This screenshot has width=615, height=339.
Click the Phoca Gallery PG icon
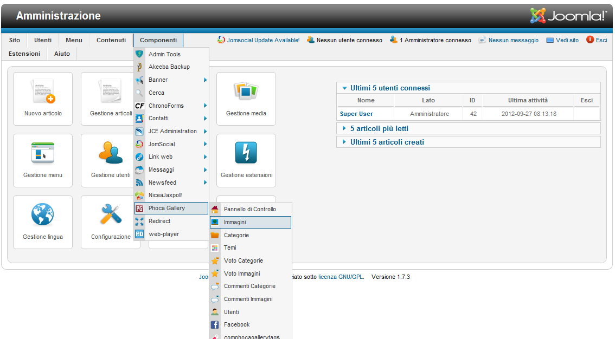139,208
